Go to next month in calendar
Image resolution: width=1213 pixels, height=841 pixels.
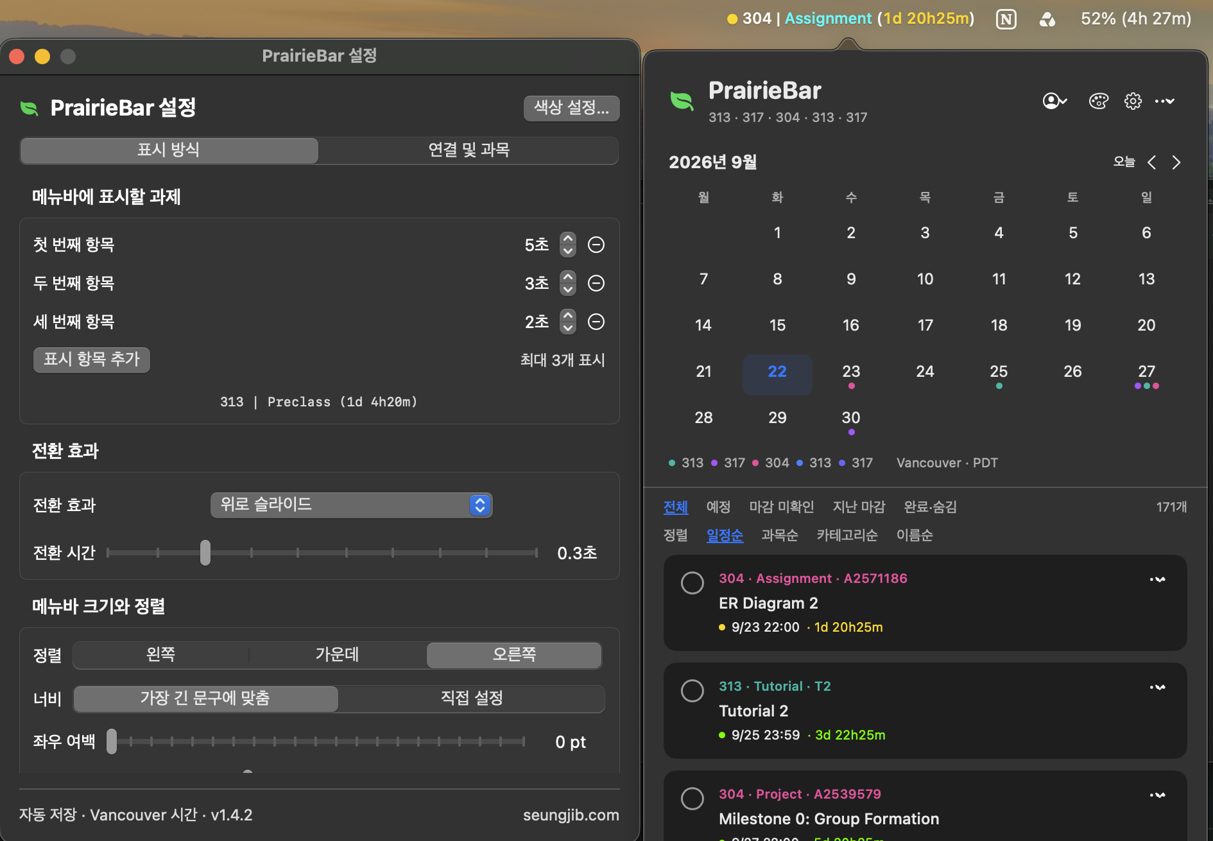[x=1176, y=162]
